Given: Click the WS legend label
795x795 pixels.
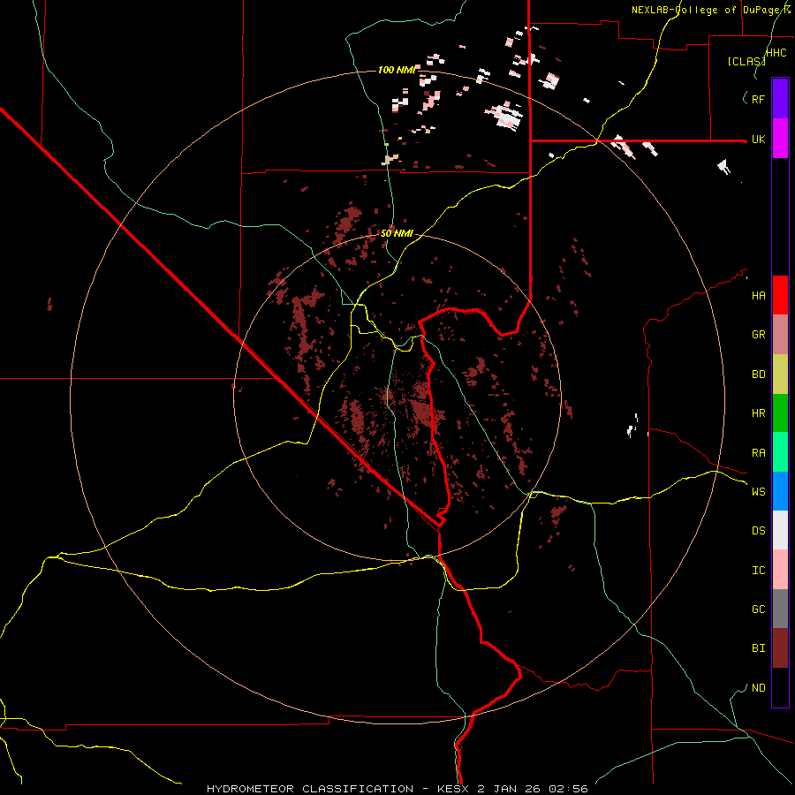Looking at the screenshot, I should tap(758, 492).
